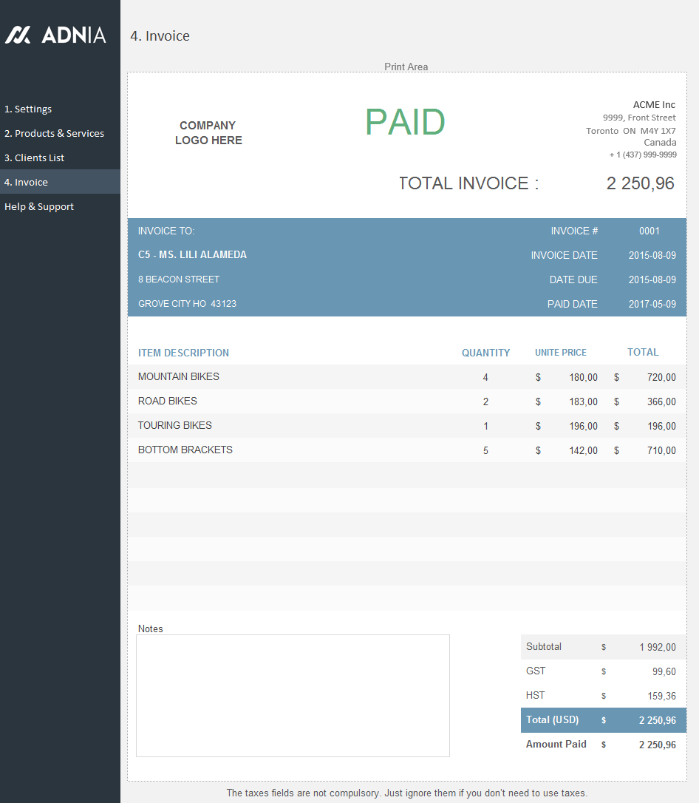Select the quantity cell for Touring Bikes

click(x=485, y=426)
